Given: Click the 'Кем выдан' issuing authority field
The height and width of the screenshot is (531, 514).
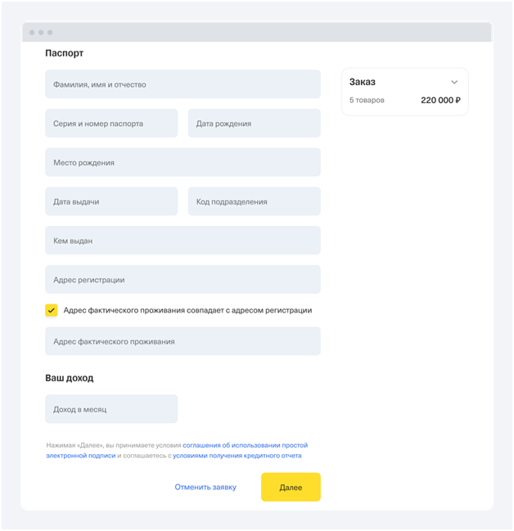Looking at the screenshot, I should point(183,241).
